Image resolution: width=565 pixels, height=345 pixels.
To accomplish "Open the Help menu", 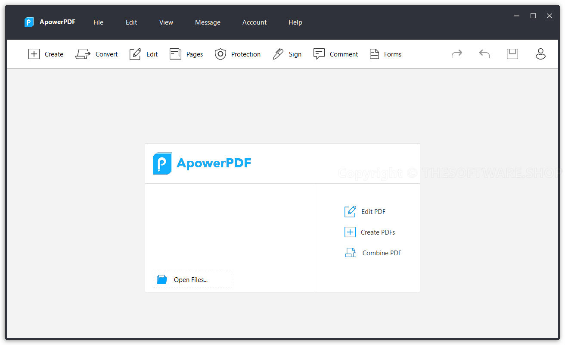I will [295, 22].
